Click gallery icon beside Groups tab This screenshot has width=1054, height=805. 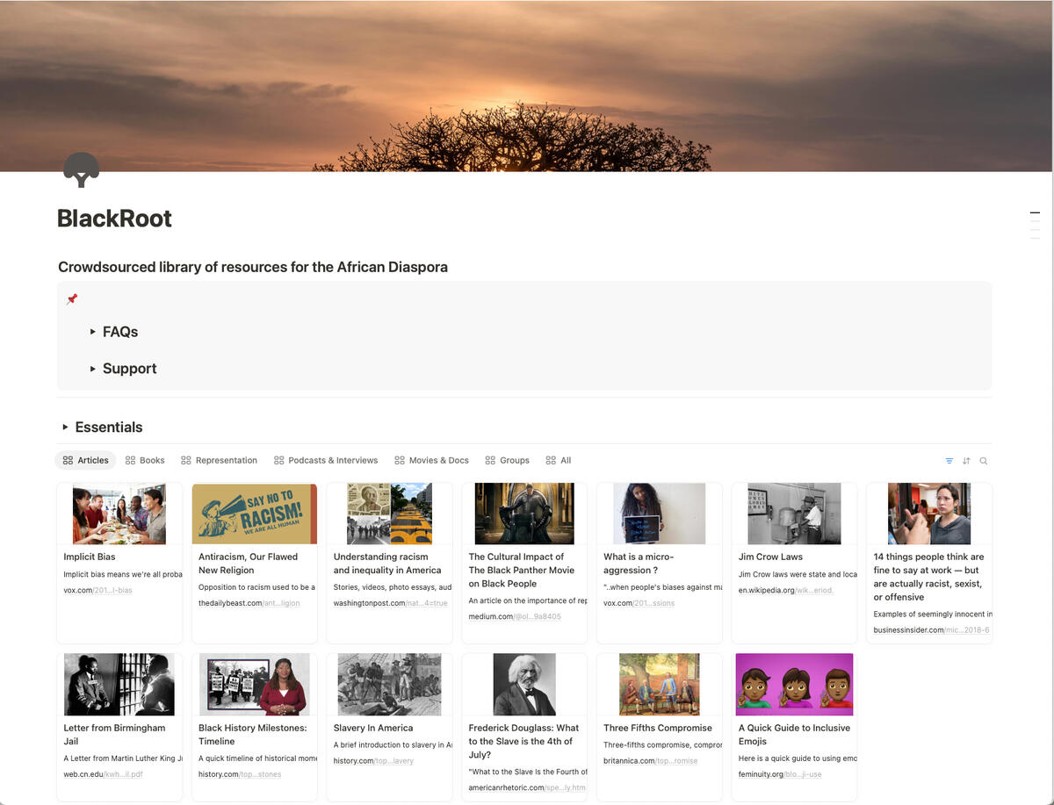pos(490,460)
